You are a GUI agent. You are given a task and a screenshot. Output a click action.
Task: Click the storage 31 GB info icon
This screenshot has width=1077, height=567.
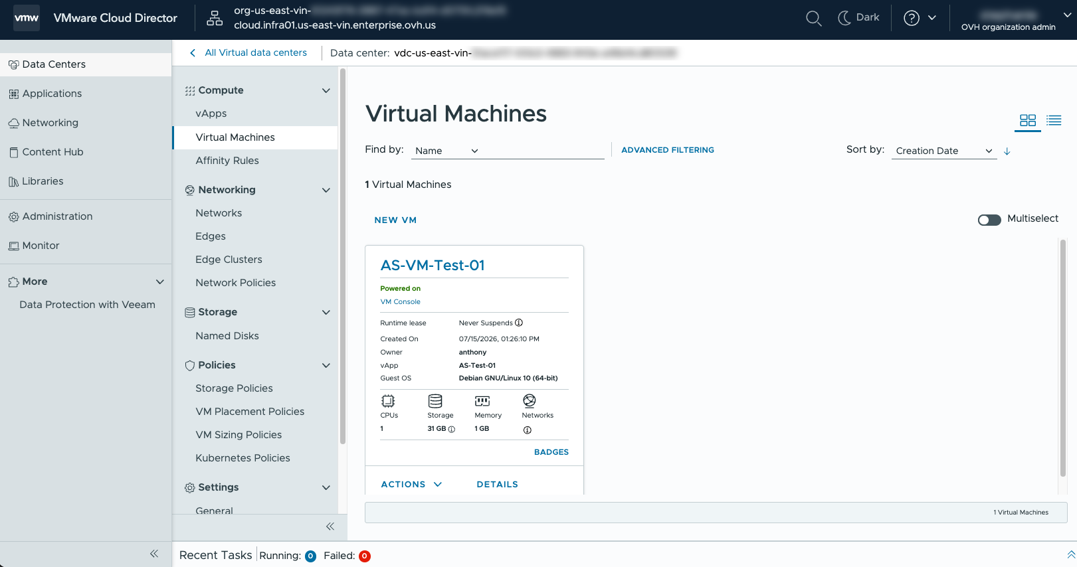coord(452,430)
